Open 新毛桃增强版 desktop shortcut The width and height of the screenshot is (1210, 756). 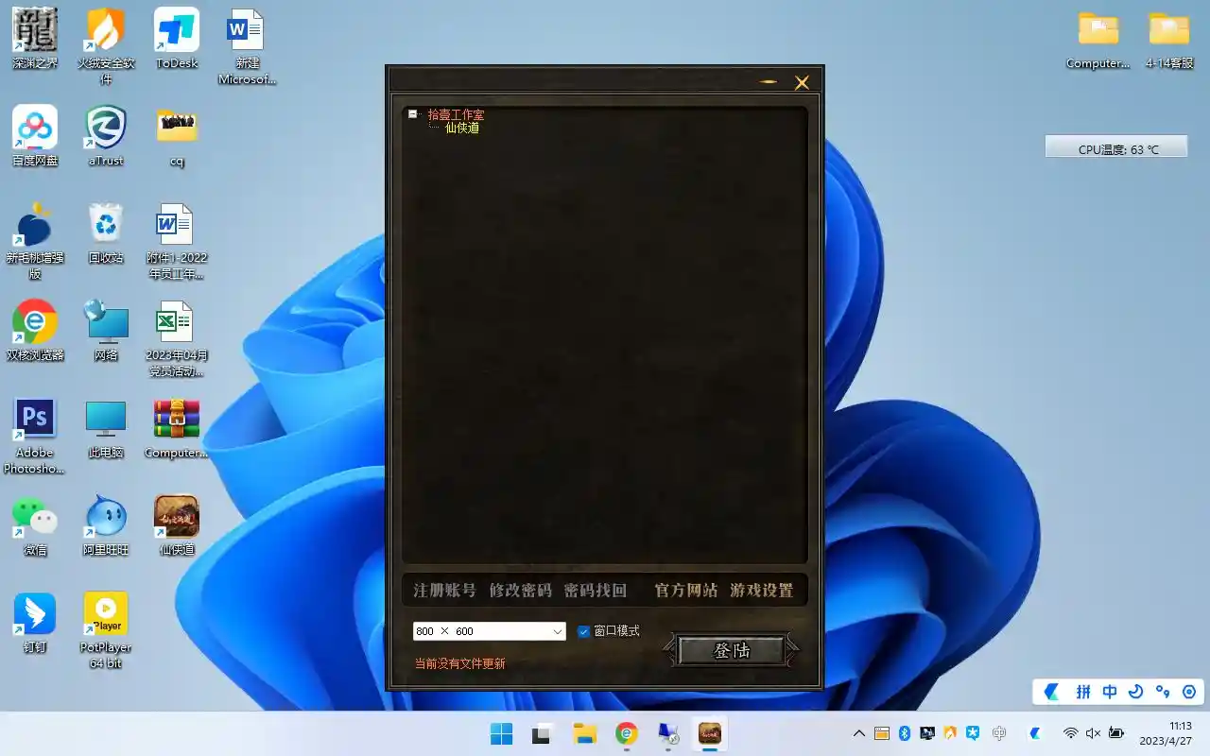(x=35, y=241)
